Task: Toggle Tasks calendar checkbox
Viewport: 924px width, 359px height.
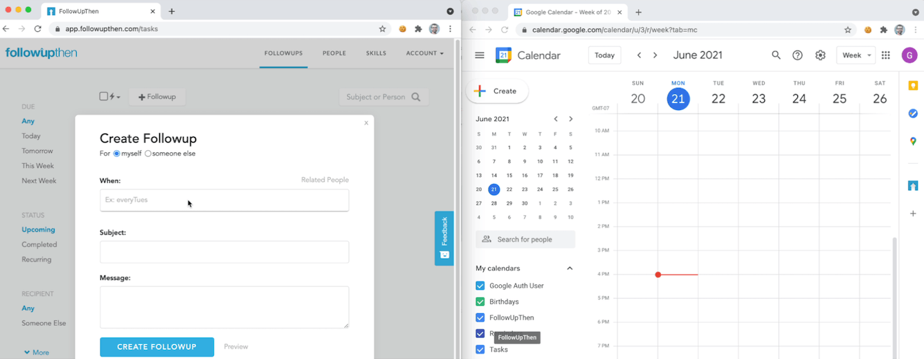Action: [x=480, y=349]
